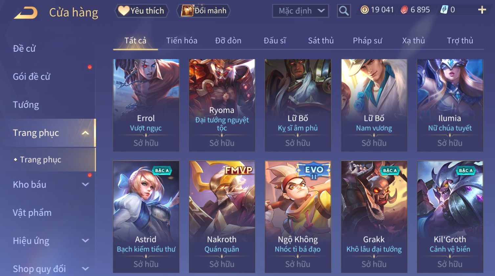Open the Ngộ Không EVO skin card
Viewport: 495px width, 276px height.
tap(298, 216)
